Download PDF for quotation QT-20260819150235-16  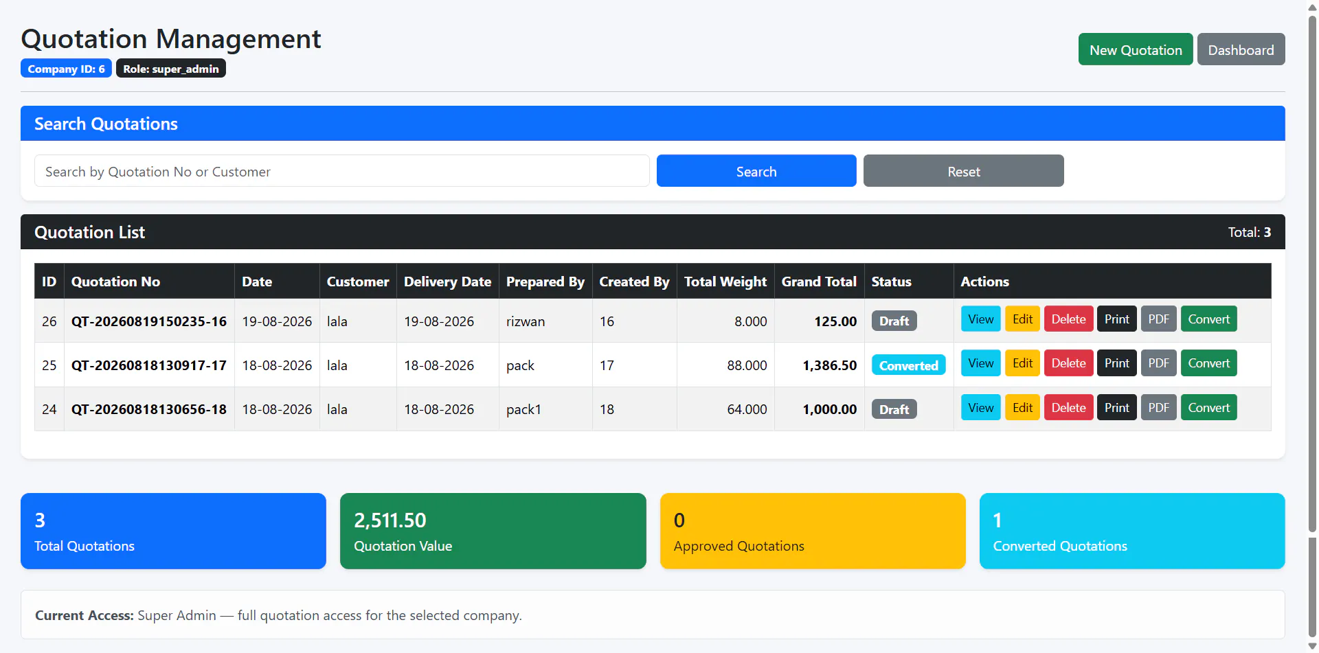click(1159, 319)
